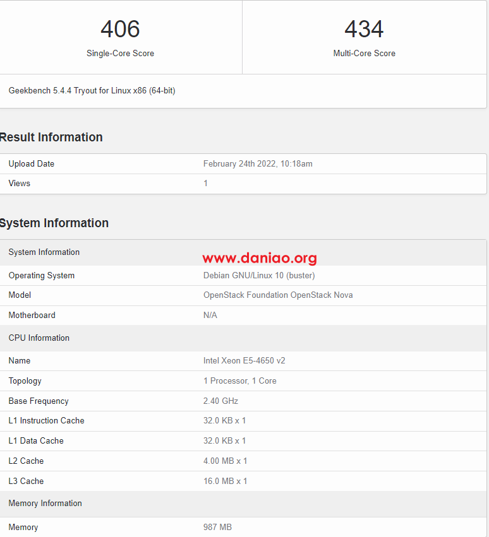The height and width of the screenshot is (537, 489).
Task: Click the Single-Core Score value 406
Action: [x=120, y=29]
